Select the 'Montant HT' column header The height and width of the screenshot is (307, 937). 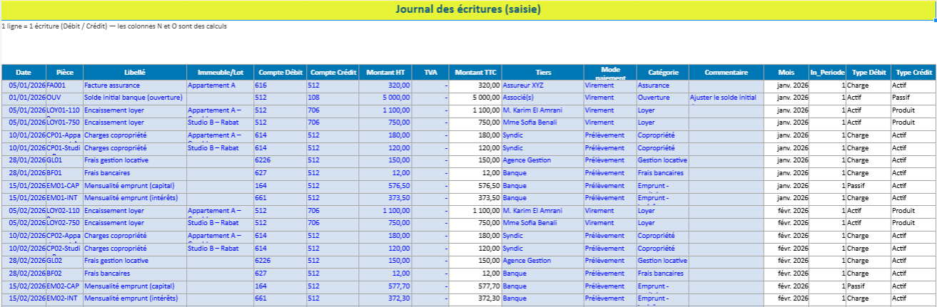pos(385,72)
